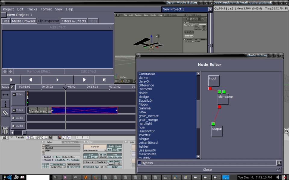Image resolution: width=289 pixels, height=180 pixels.
Task: Select the razor blade cut tool
Action: [5, 113]
